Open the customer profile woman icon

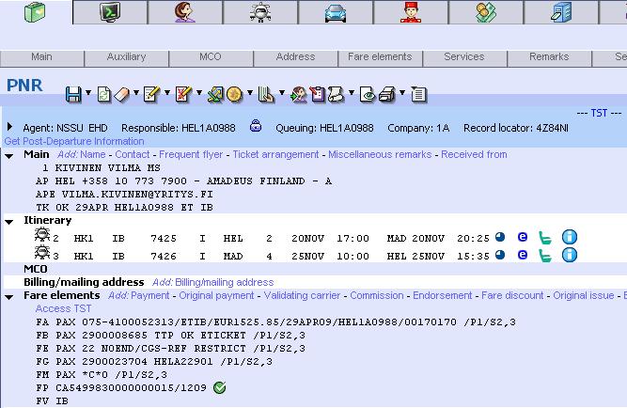coord(185,12)
